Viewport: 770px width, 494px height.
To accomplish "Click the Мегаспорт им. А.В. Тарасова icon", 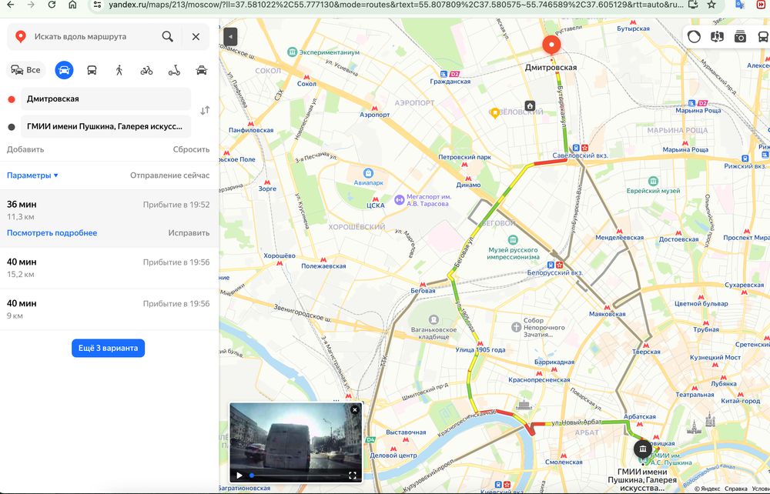I will pyautogui.click(x=399, y=200).
